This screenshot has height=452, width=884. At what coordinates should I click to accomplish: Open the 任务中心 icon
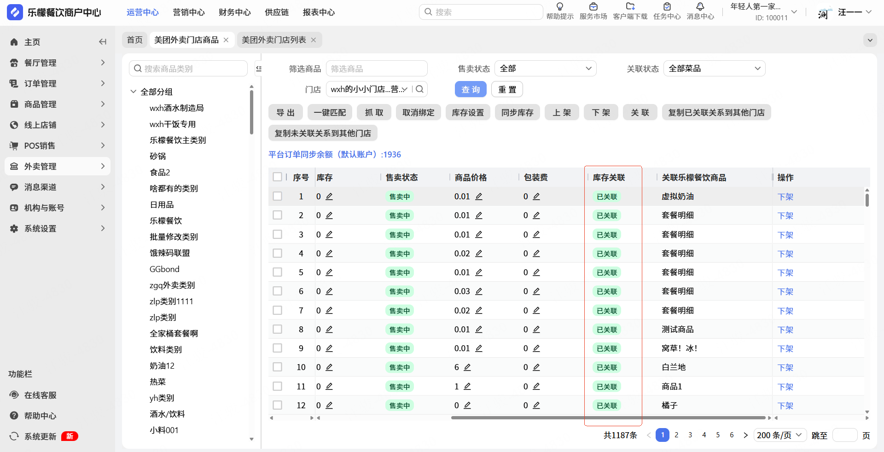tap(667, 7)
